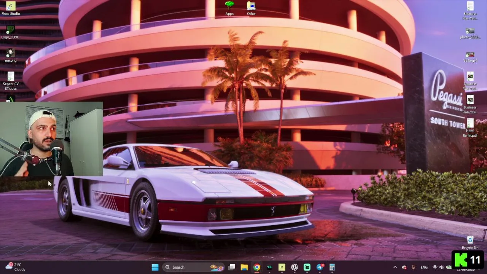The width and height of the screenshot is (487, 274).
Task: Open Task View from the taskbar
Action: click(x=232, y=267)
